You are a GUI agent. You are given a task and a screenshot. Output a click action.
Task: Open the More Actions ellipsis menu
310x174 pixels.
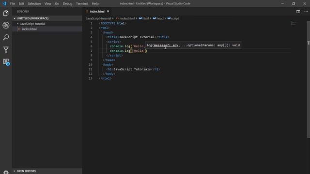tap(306, 12)
